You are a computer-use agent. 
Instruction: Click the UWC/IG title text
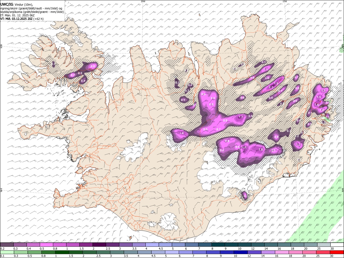coord(6,4)
